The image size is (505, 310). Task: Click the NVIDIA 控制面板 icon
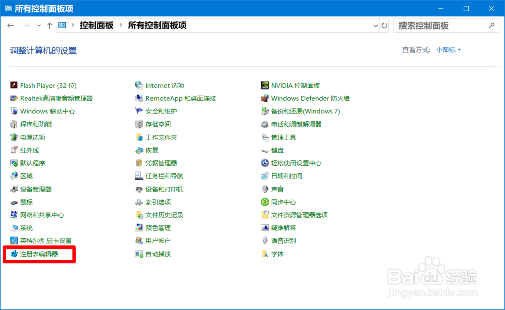pyautogui.click(x=265, y=85)
